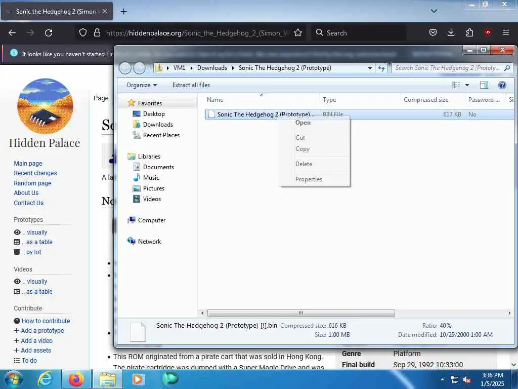This screenshot has height=389, width=518.
Task: Close the Sonic the Hedgehog 2 tab
Action: (x=105, y=11)
